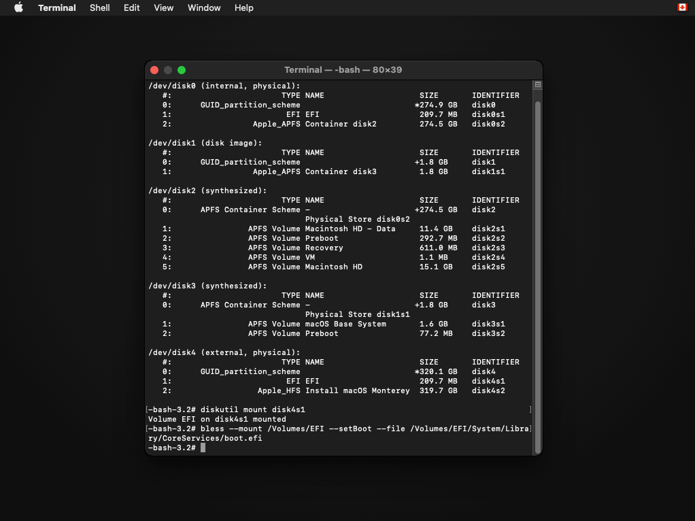Click the middle minimize window button
The width and height of the screenshot is (695, 521).
[x=168, y=70]
